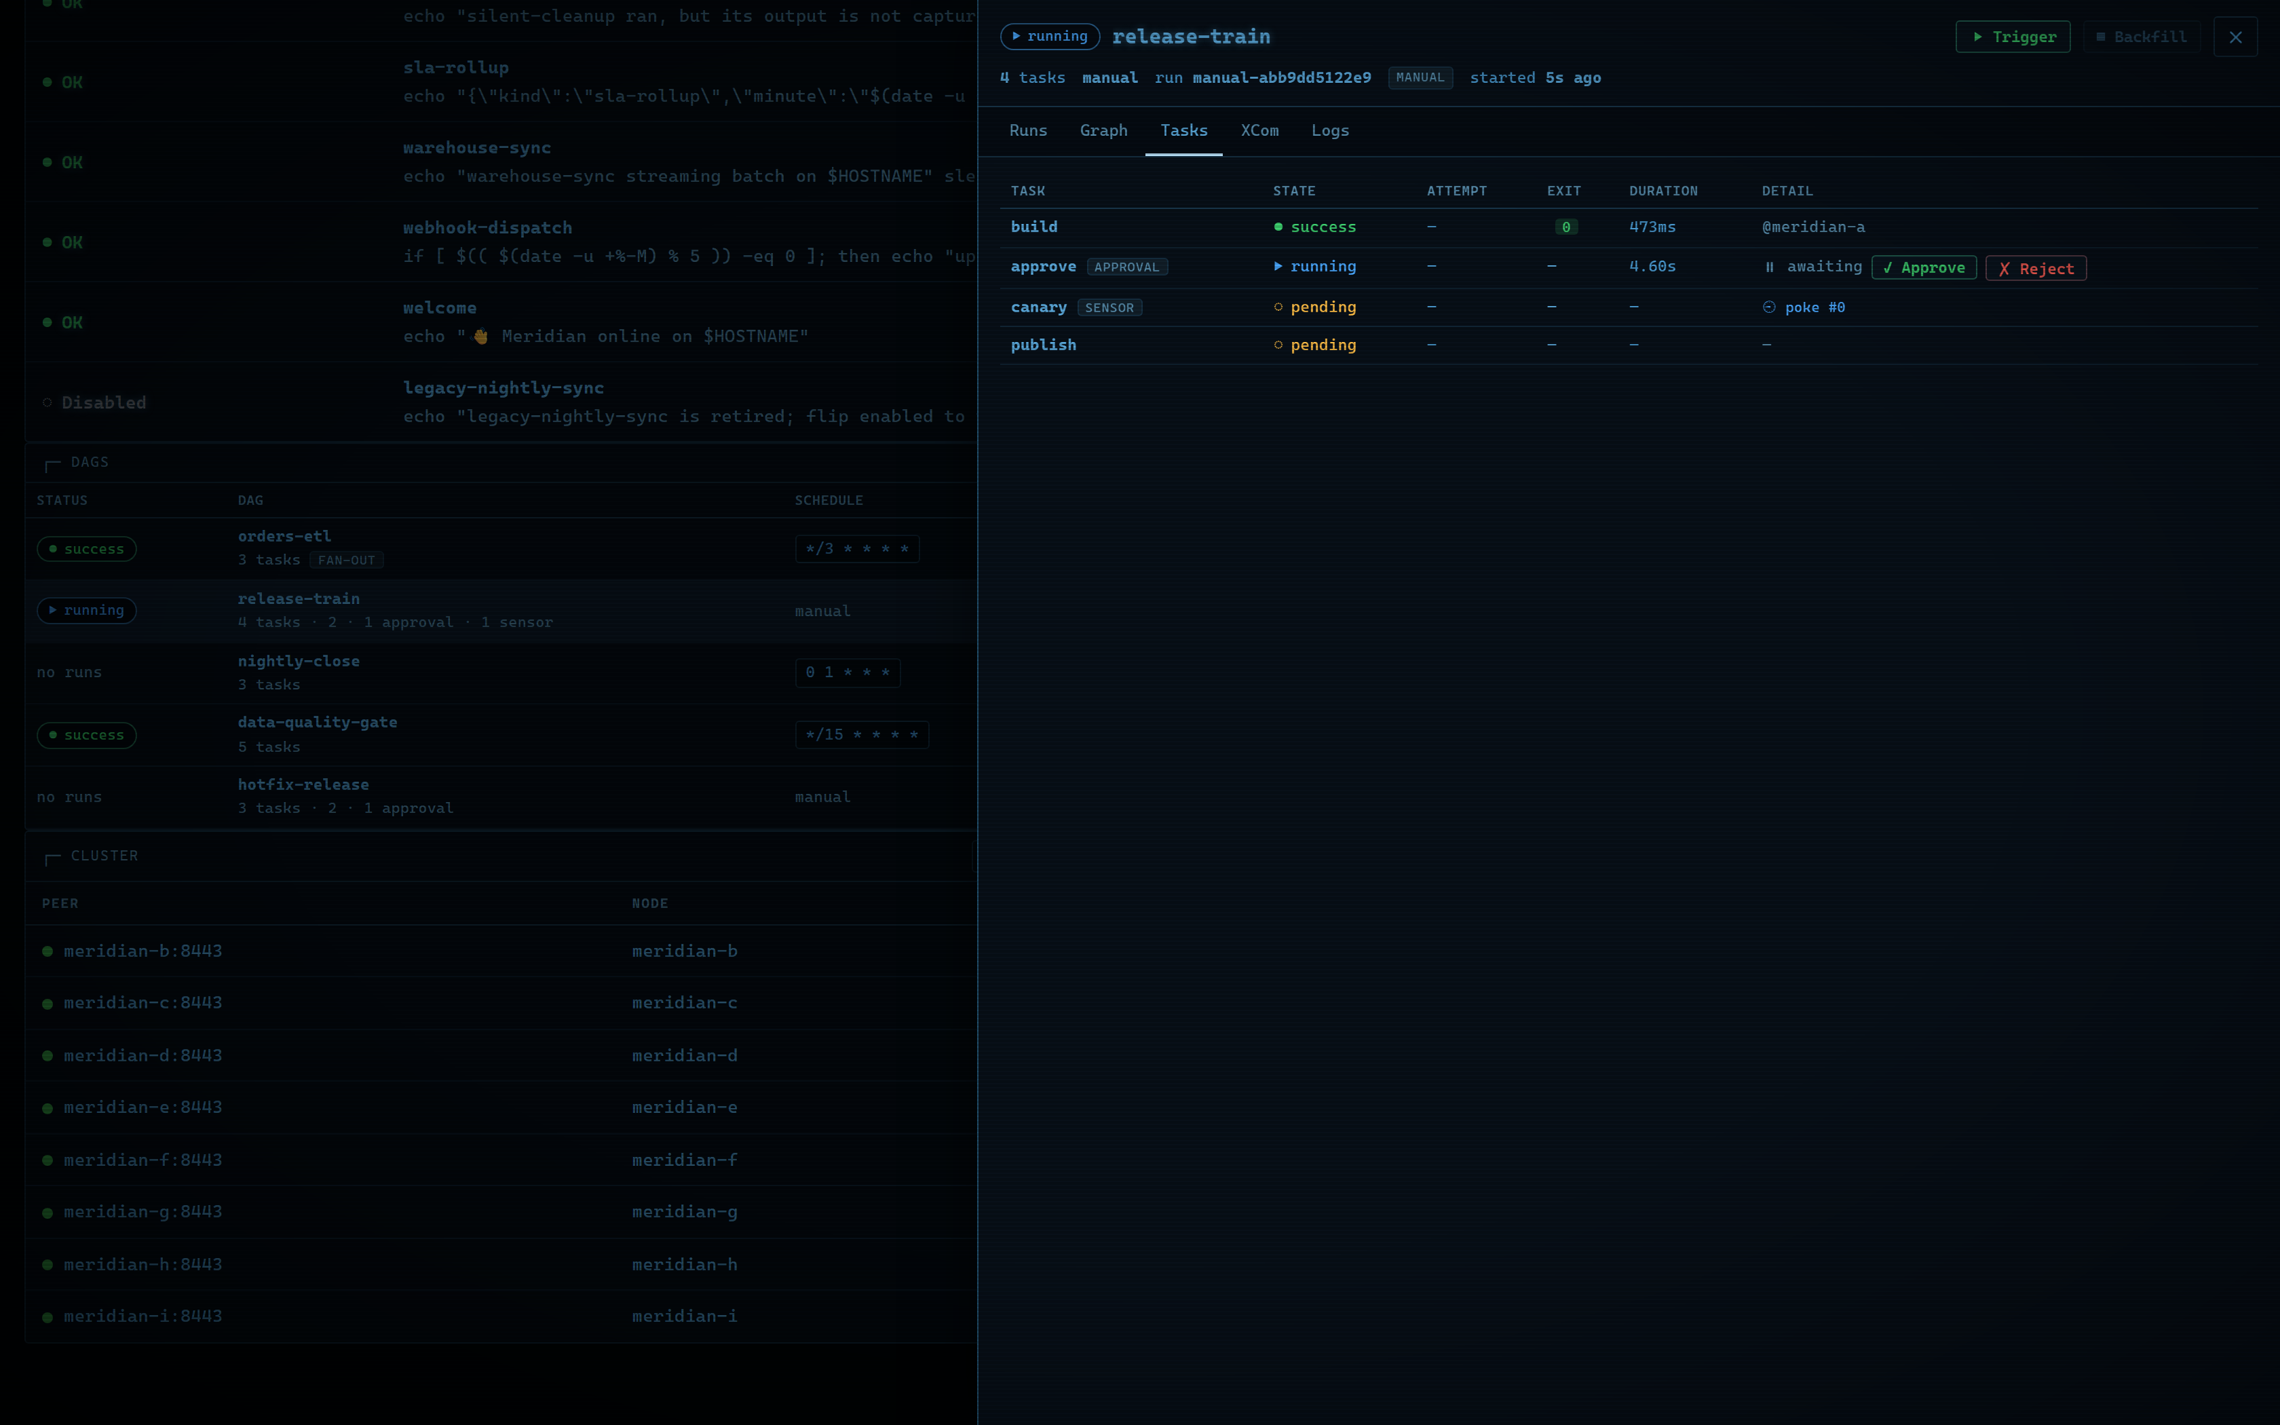The width and height of the screenshot is (2280, 1425).
Task: Click the DURATION column header
Action: [x=1663, y=191]
